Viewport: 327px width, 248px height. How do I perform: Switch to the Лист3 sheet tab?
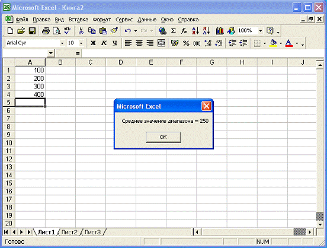[x=92, y=232]
